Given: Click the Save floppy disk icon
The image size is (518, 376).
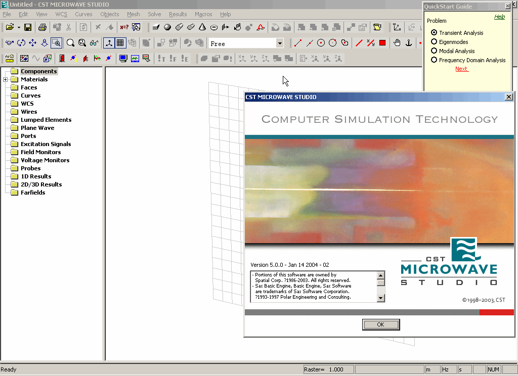Looking at the screenshot, I should tap(28, 27).
